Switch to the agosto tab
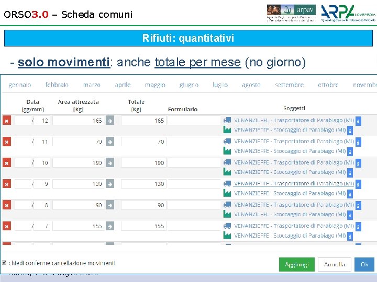This screenshot has width=377, height=282. coord(251,85)
